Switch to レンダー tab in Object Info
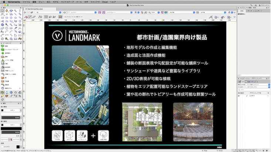The image size is (271, 152). (x=258, y=11)
